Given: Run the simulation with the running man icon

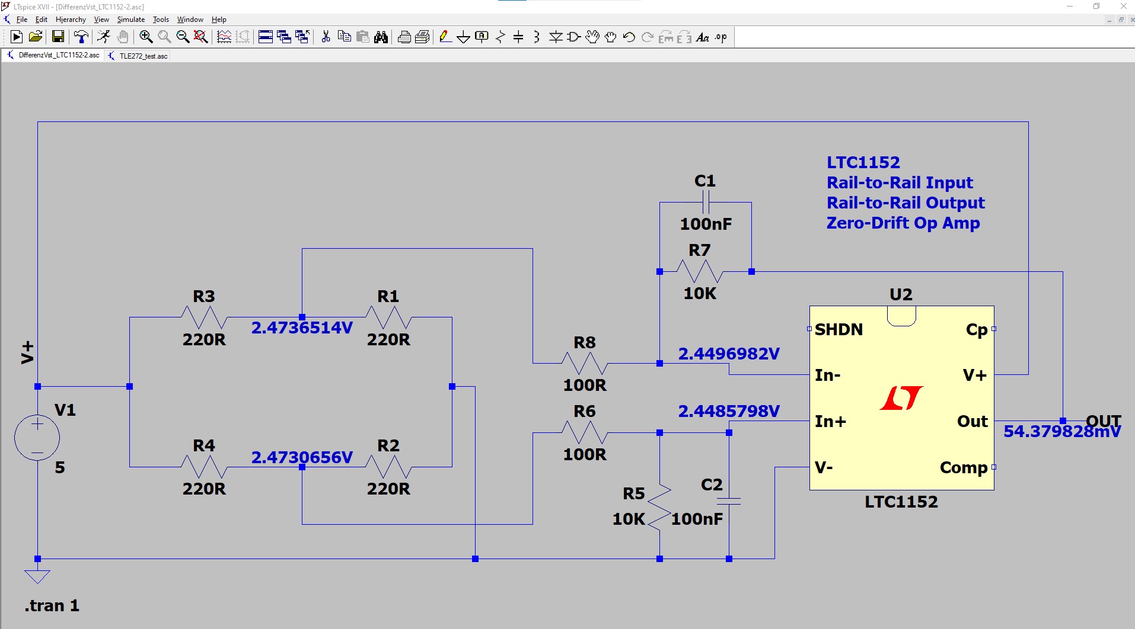Looking at the screenshot, I should 104,37.
